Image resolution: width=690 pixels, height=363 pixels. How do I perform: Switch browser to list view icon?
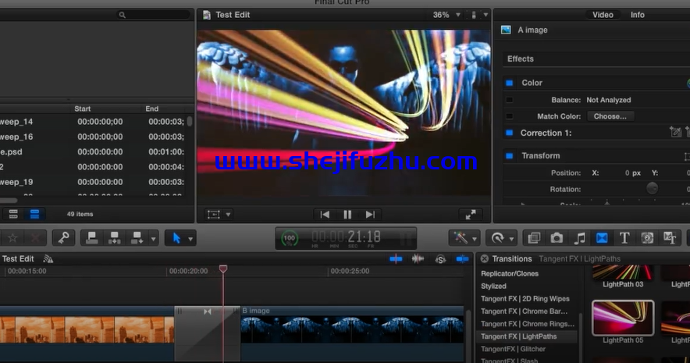[34, 214]
